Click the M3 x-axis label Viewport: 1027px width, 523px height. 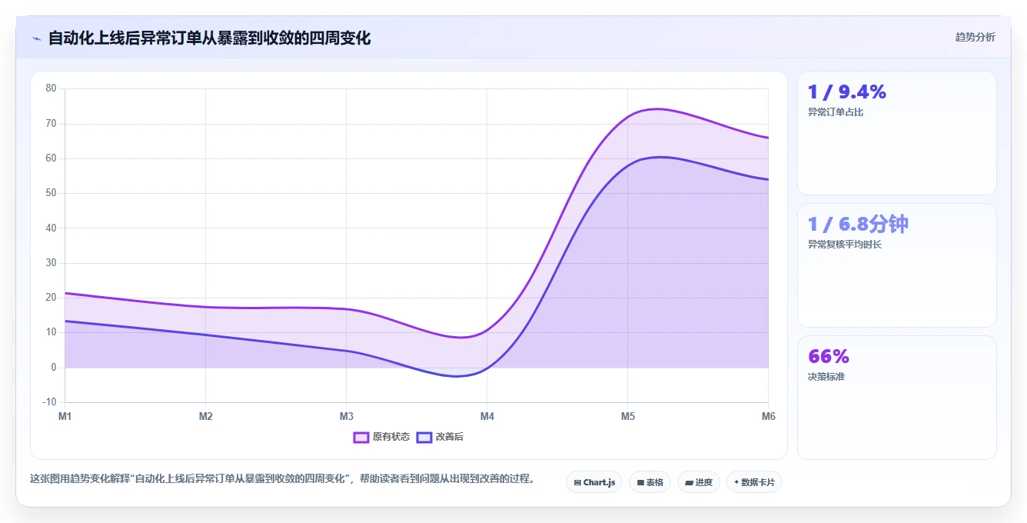pos(346,416)
